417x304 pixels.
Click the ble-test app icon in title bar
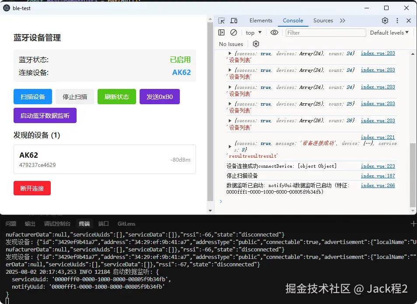[7, 8]
